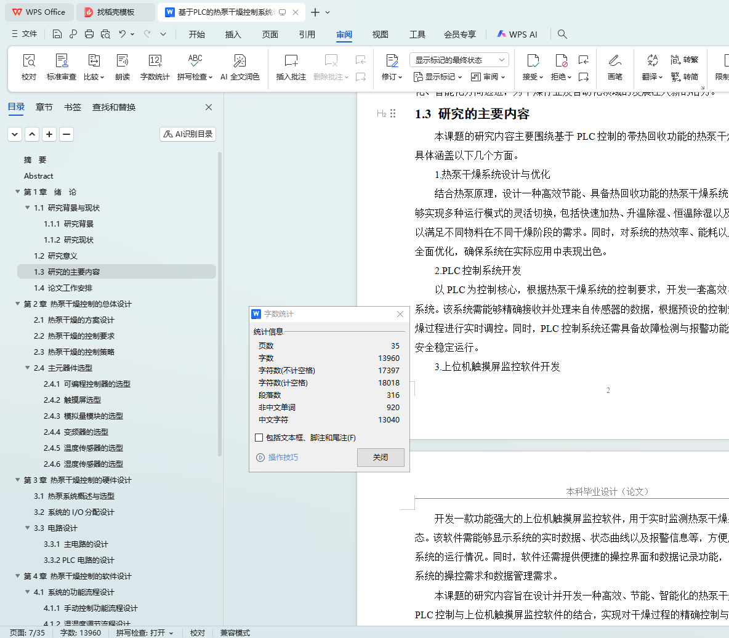This screenshot has width=729, height=638.
Task: Click the 比较 compare documents icon
Action: click(x=94, y=61)
